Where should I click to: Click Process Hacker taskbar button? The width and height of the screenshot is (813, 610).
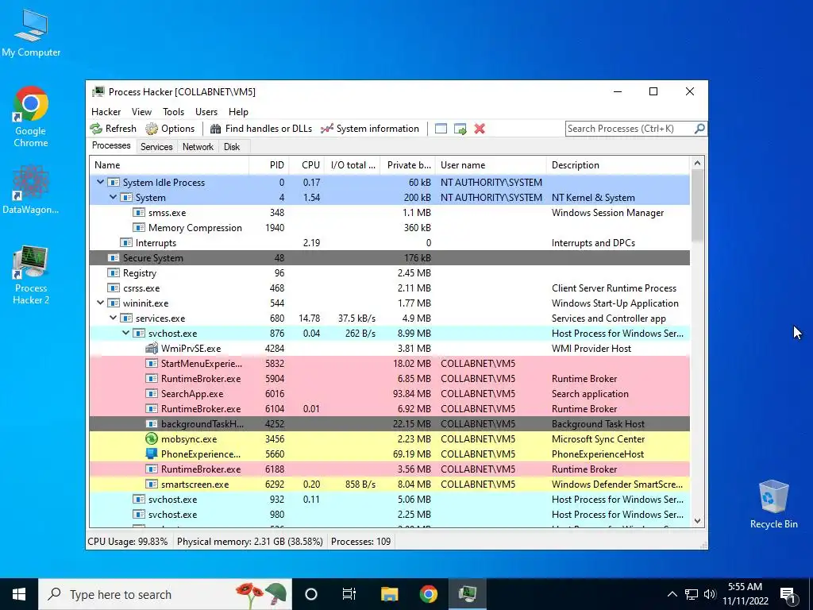pyautogui.click(x=467, y=594)
